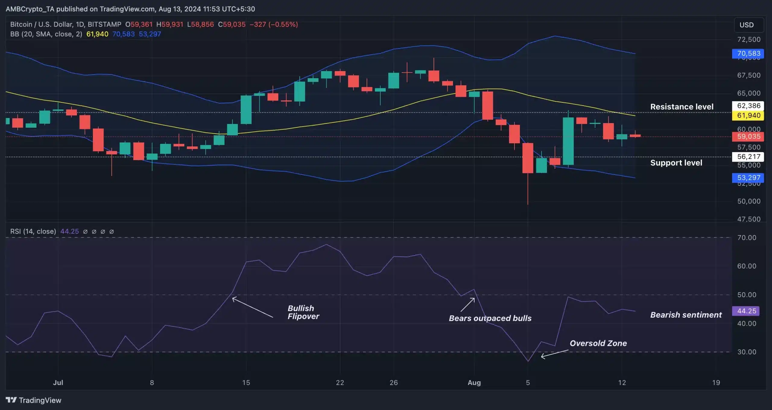Click the 47,500 price axis label

click(749, 219)
